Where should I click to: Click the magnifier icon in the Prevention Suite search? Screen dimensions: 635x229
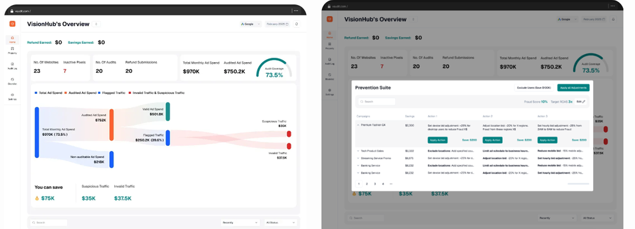(362, 101)
